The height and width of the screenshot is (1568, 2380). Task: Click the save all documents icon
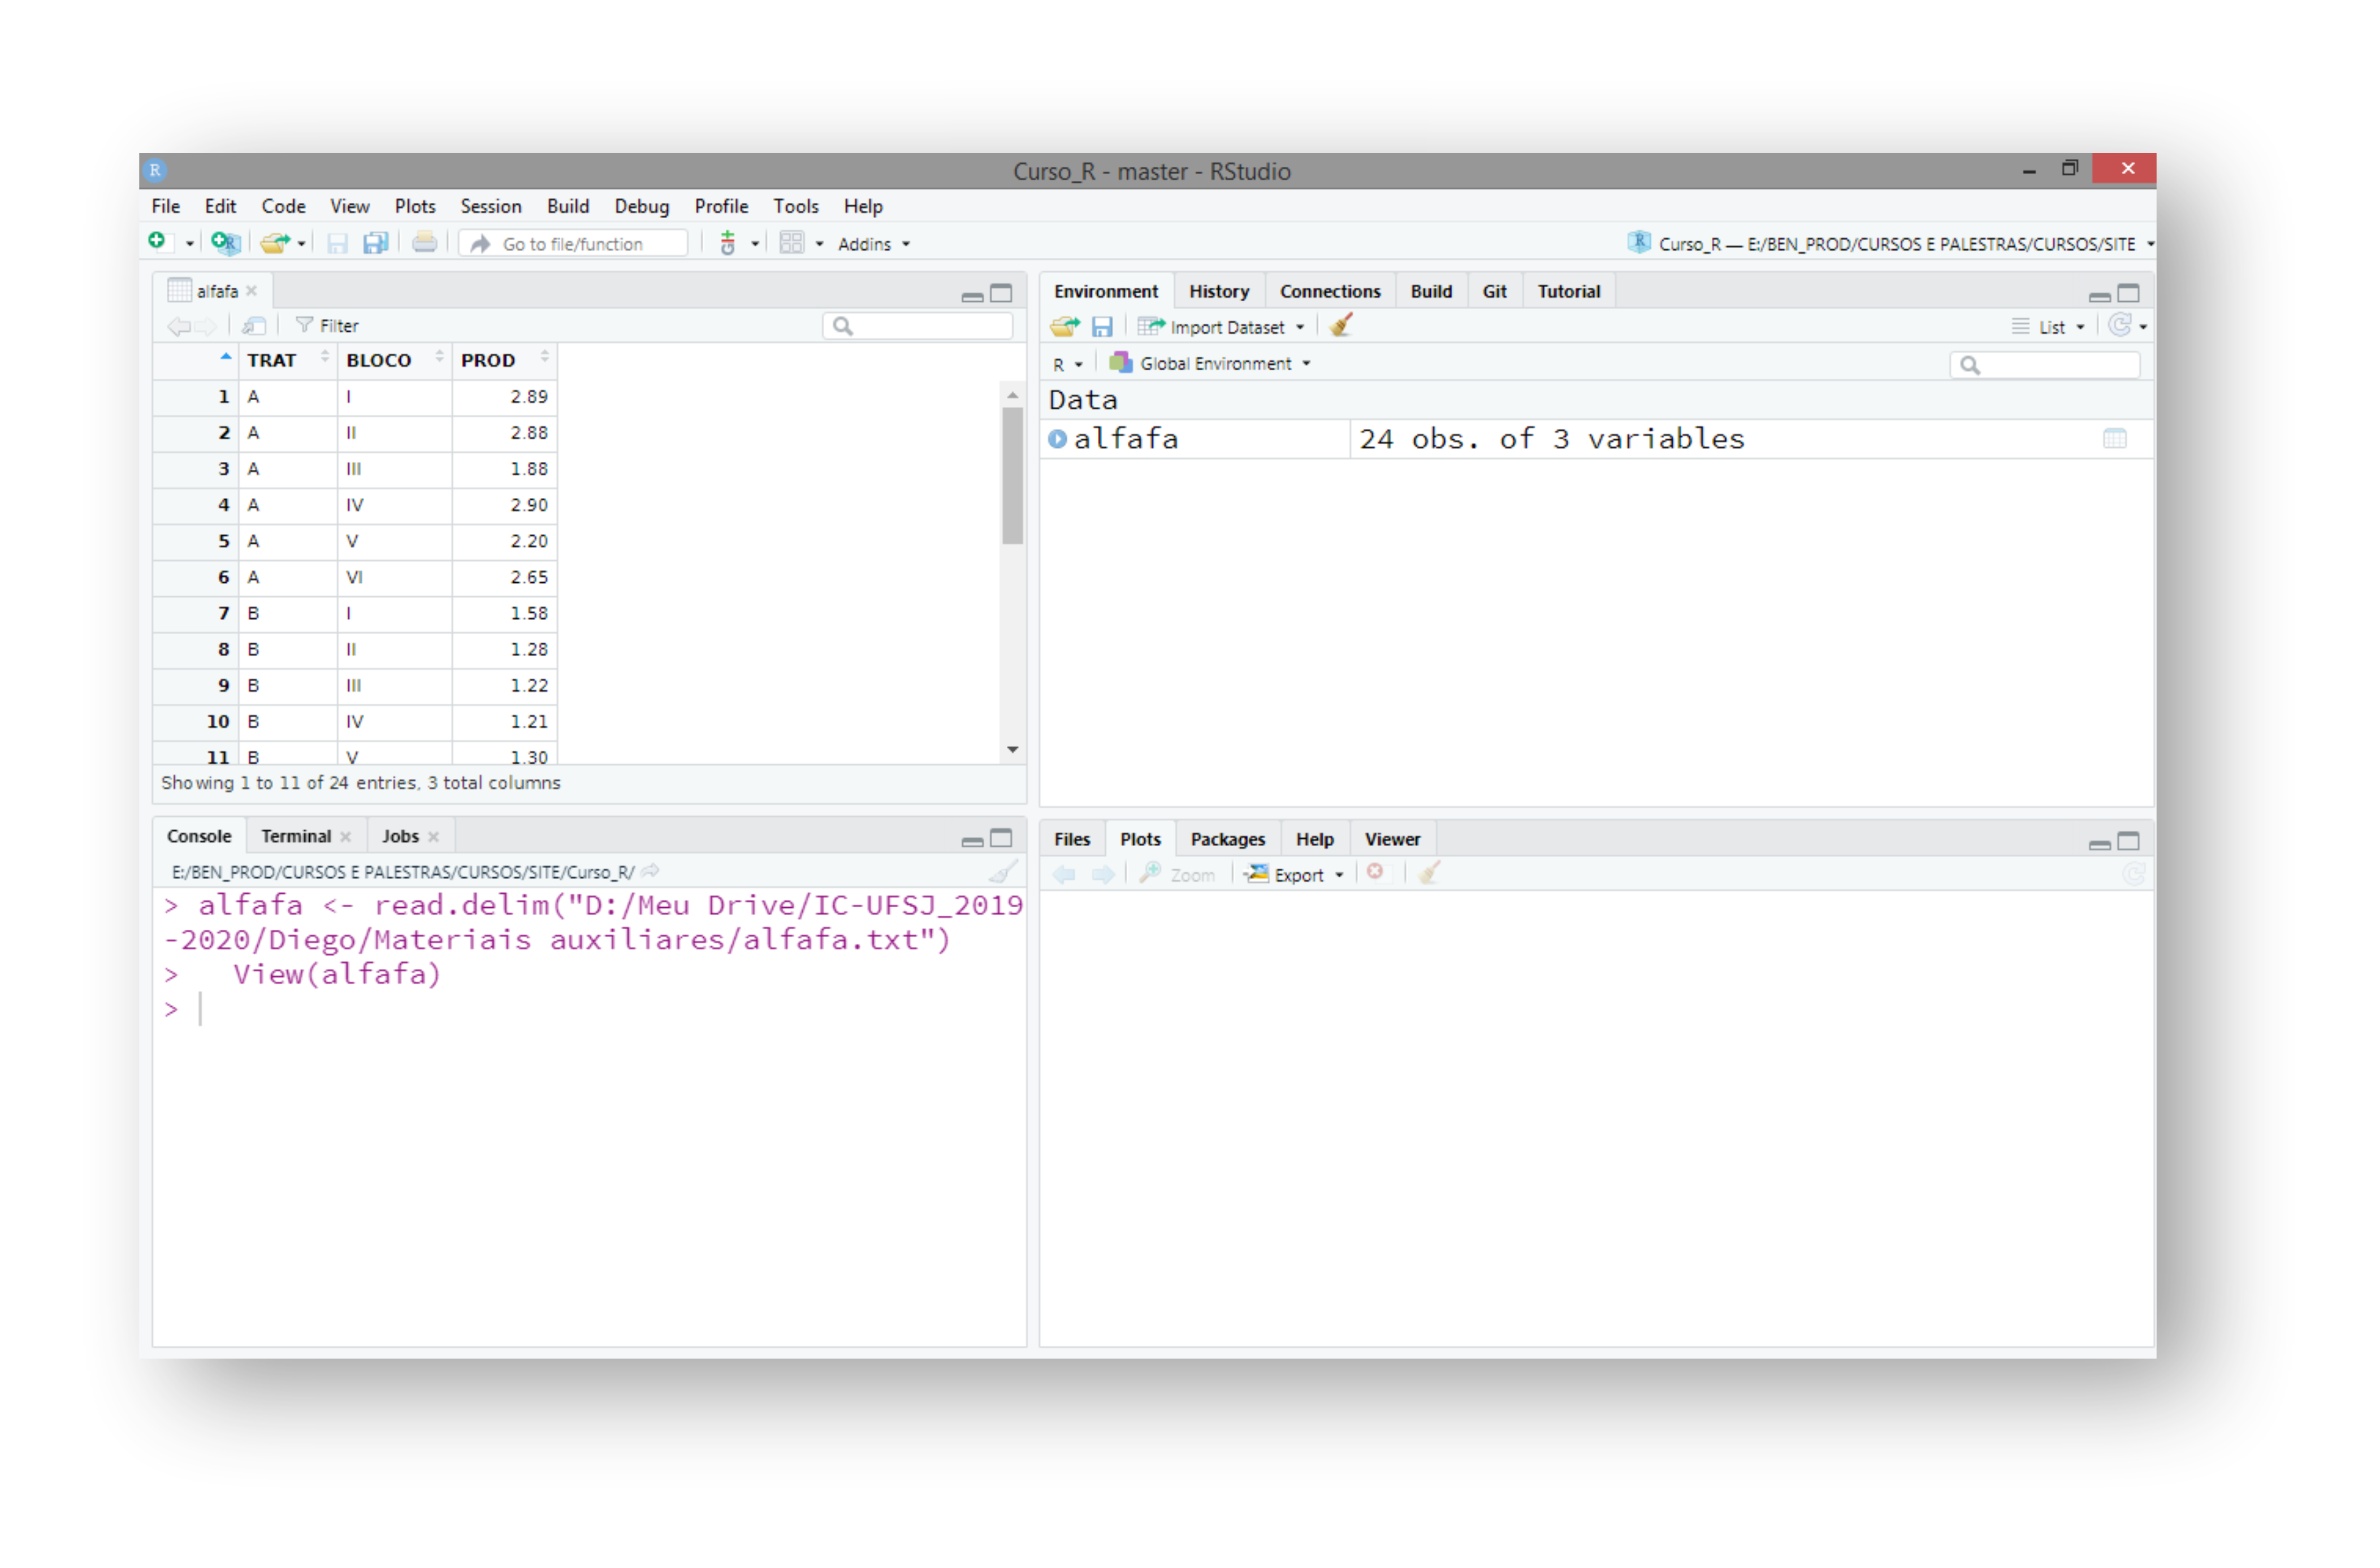tap(376, 243)
